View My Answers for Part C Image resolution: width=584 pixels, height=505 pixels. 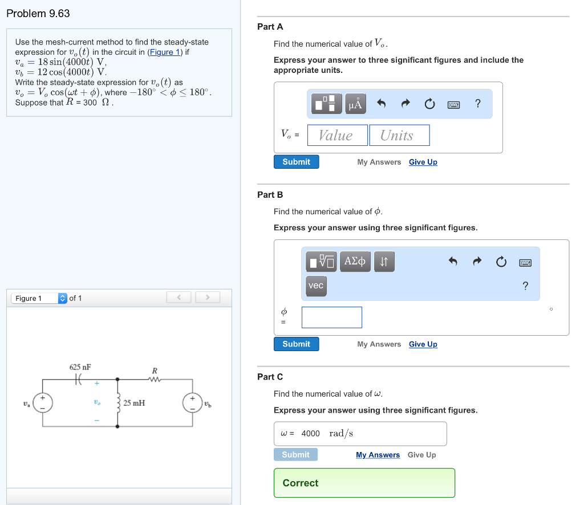(378, 455)
